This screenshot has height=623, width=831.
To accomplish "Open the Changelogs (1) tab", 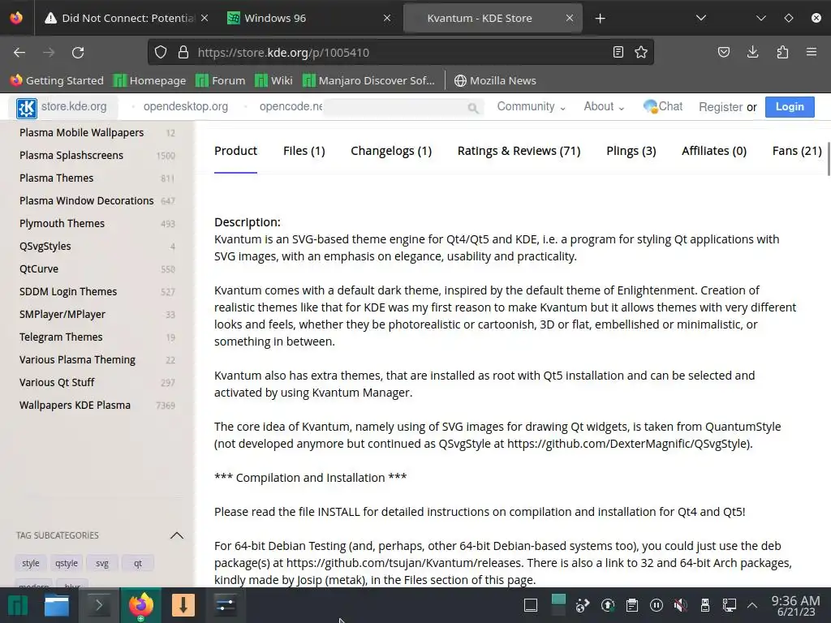I will click(391, 151).
